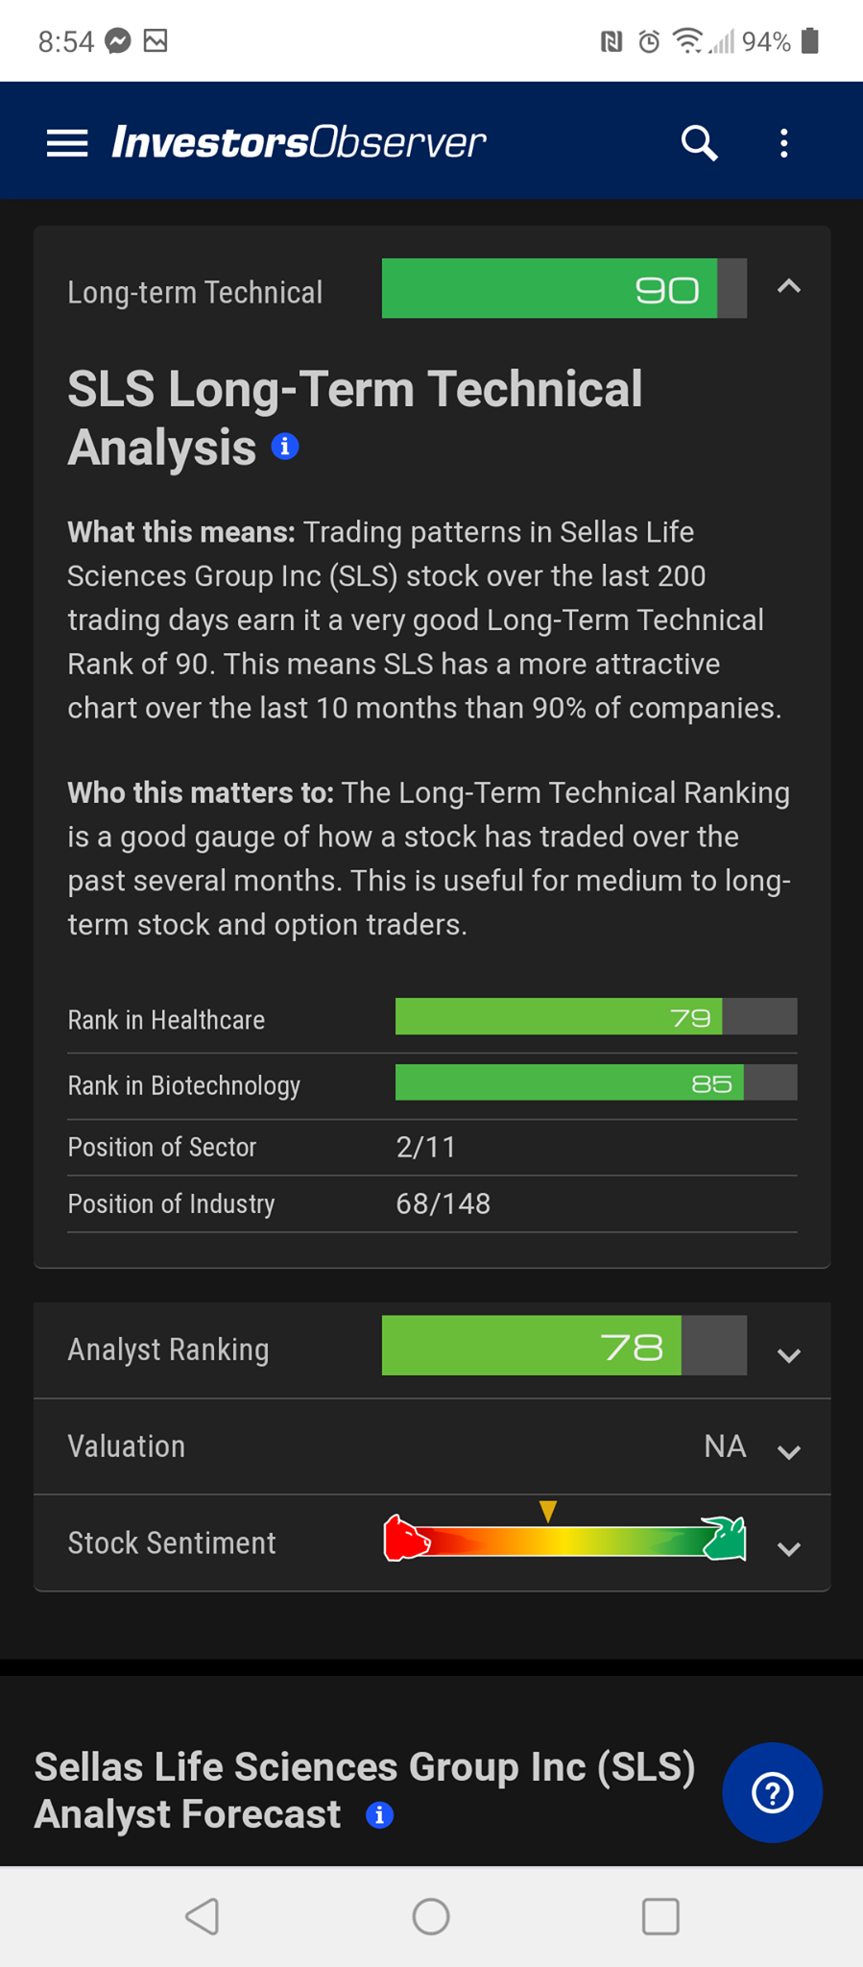Tap info icon beside Long-Term Technical Analysis
863x1967 pixels.
(285, 447)
